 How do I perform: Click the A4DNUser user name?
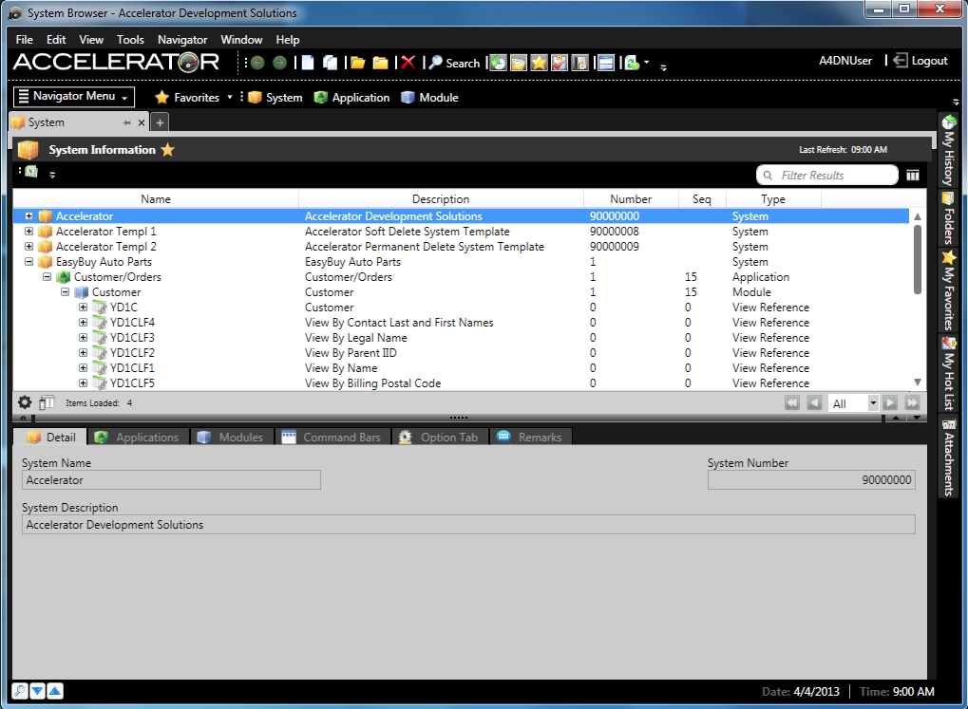tap(845, 61)
